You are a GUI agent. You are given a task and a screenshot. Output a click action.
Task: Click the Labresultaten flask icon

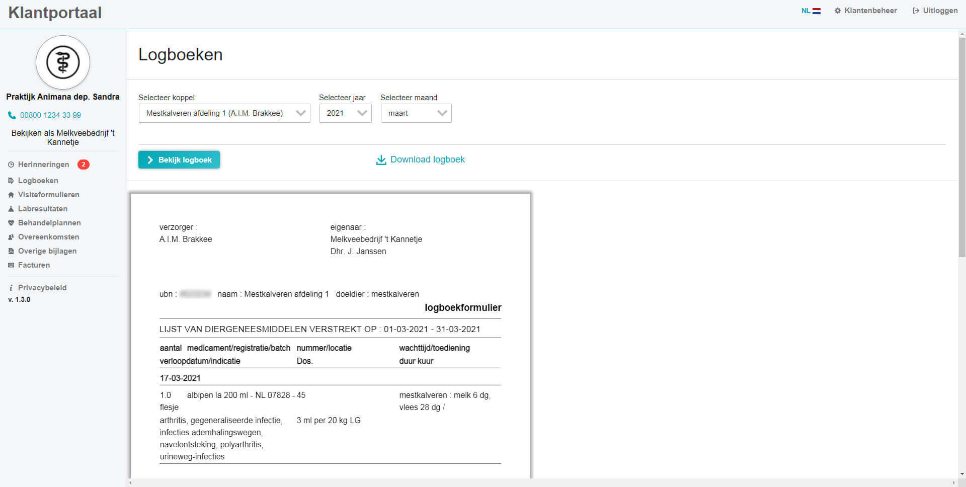11,208
